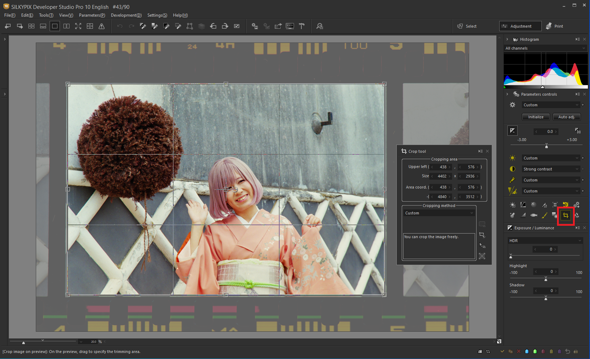Click the export/transfer arrow icon
This screenshot has height=359, width=590.
278,26
